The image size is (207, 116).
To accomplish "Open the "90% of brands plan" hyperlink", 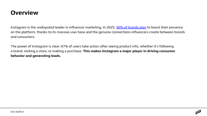I will click(x=131, y=27).
